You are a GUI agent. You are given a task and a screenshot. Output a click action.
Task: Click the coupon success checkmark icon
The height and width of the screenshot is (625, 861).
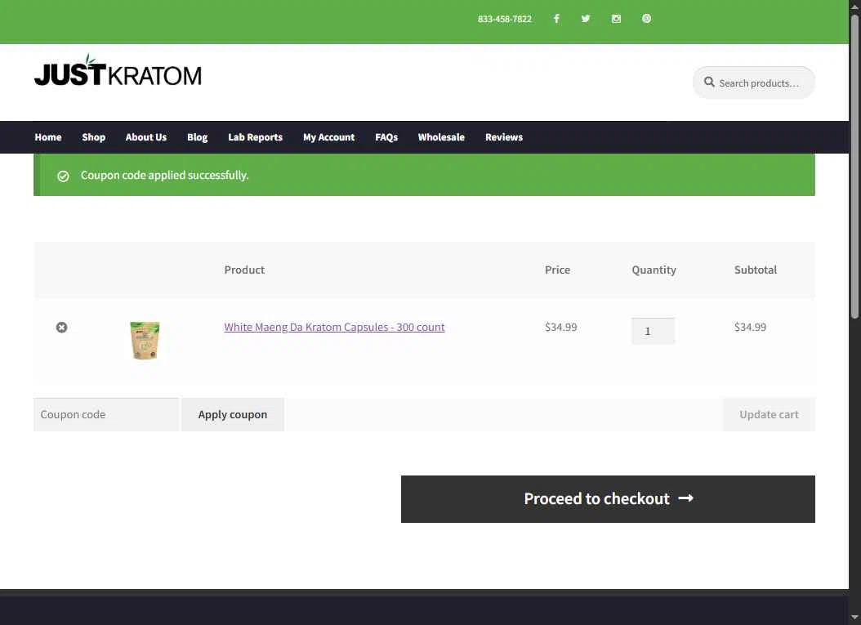click(x=63, y=176)
